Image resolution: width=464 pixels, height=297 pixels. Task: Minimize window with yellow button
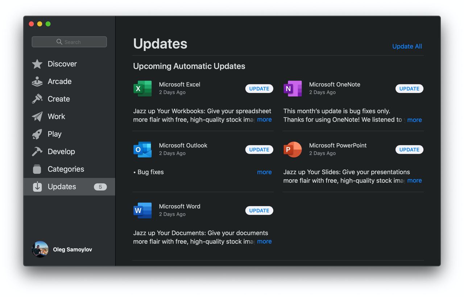coord(40,24)
